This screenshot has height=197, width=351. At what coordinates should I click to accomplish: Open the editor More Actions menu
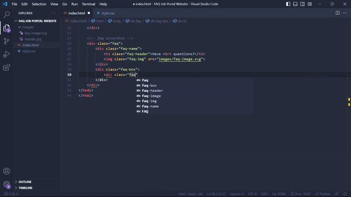click(x=345, y=13)
